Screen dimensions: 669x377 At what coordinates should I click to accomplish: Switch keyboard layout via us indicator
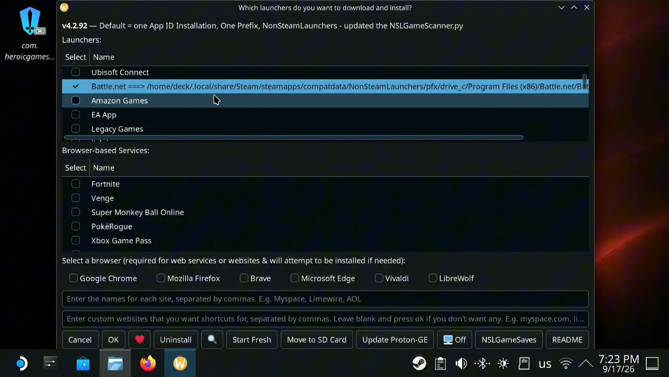(x=545, y=364)
